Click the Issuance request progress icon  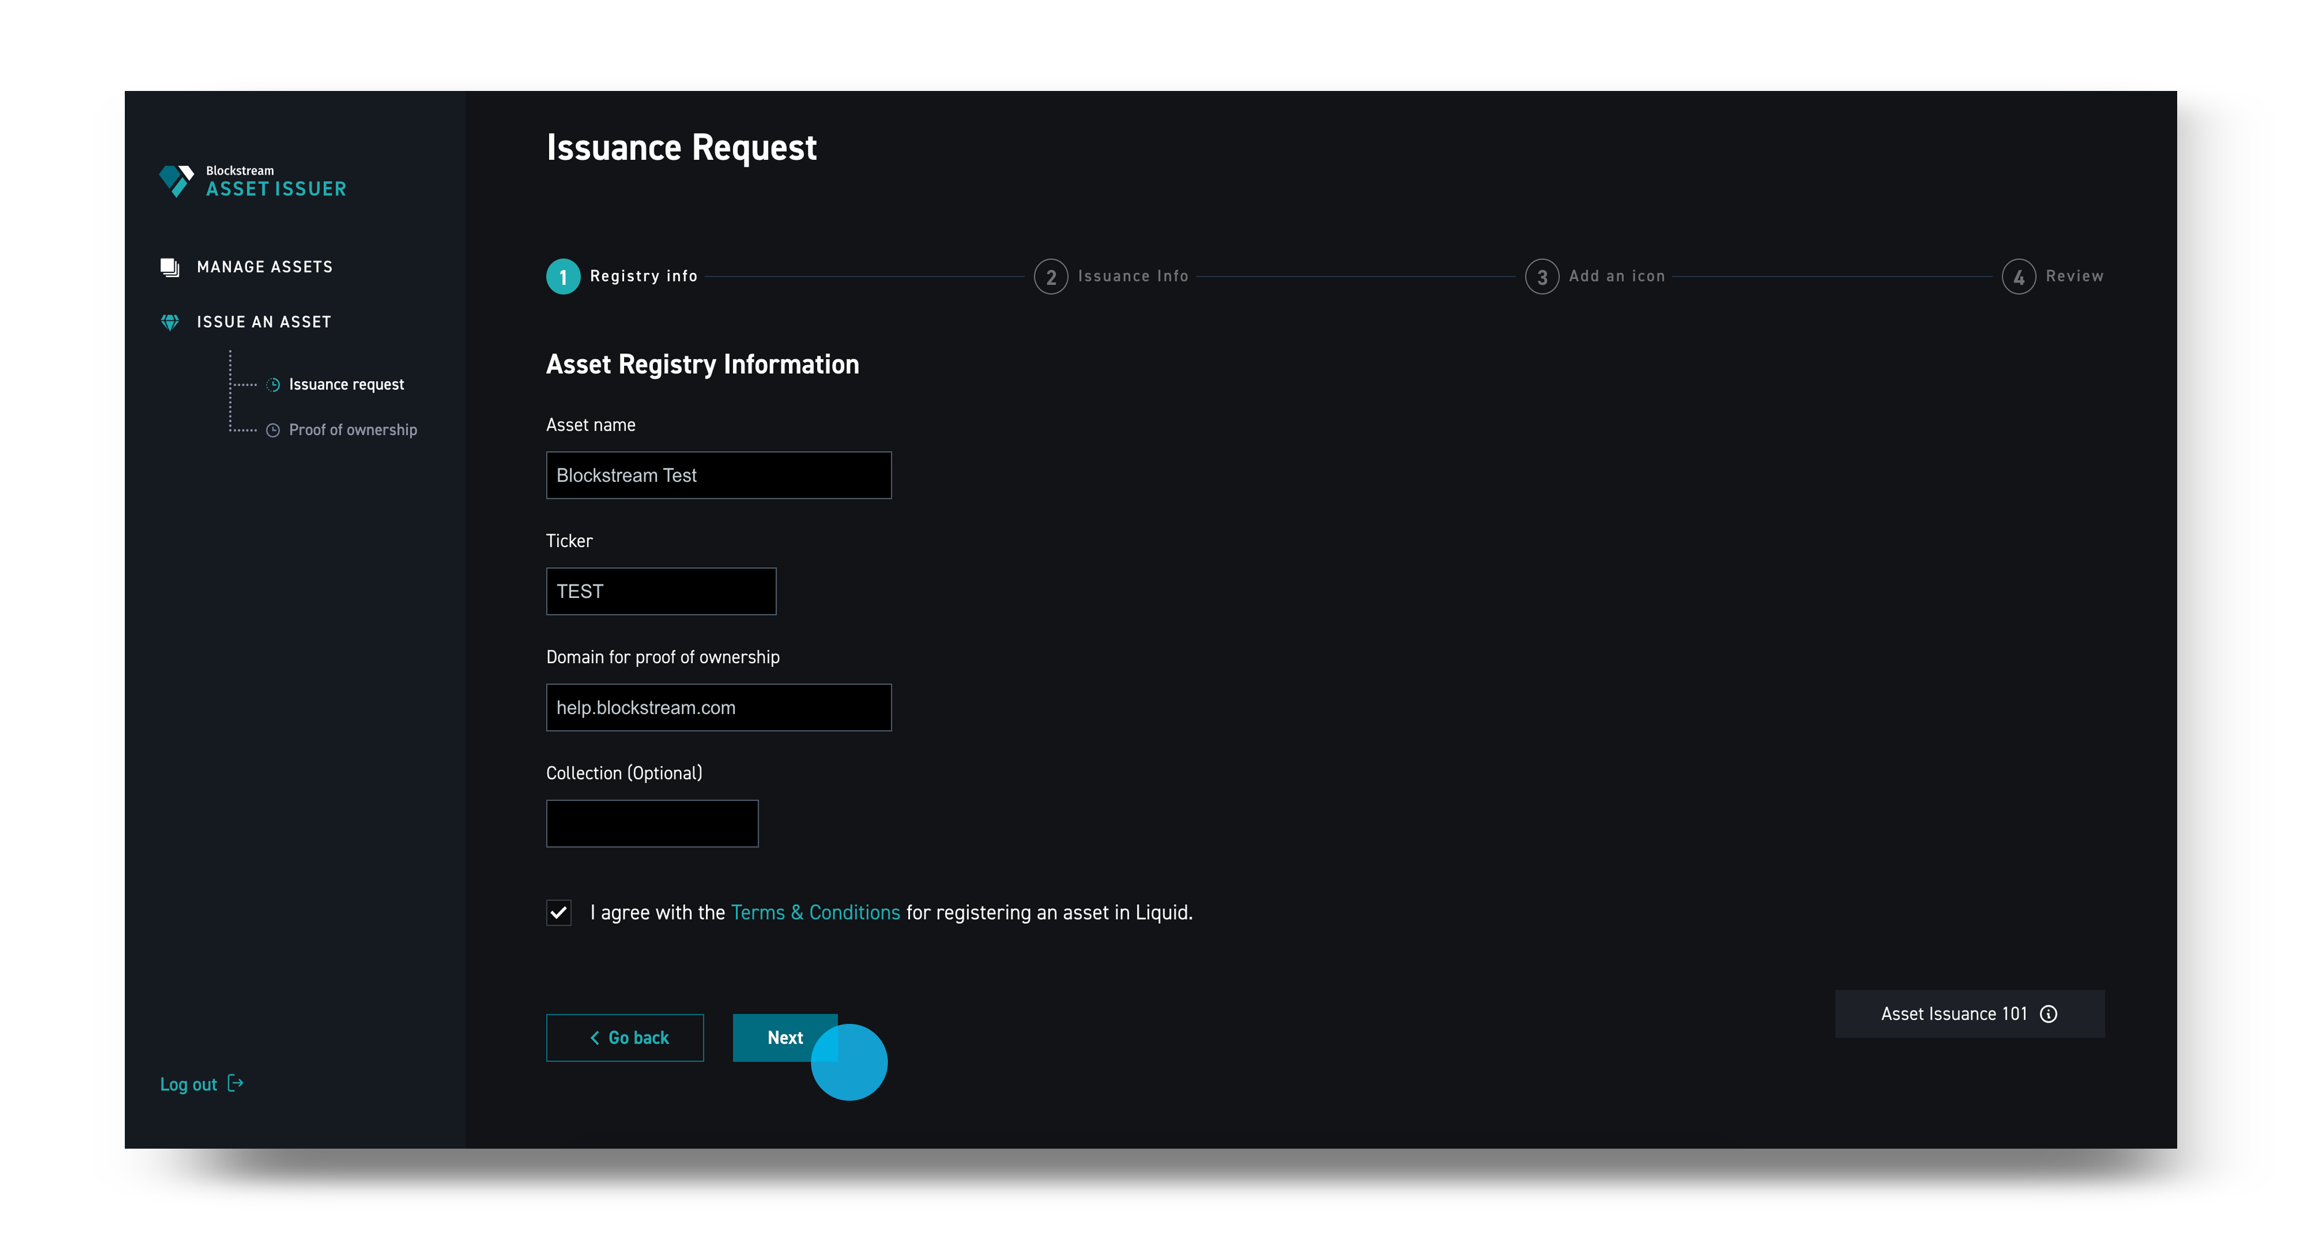pyautogui.click(x=274, y=385)
